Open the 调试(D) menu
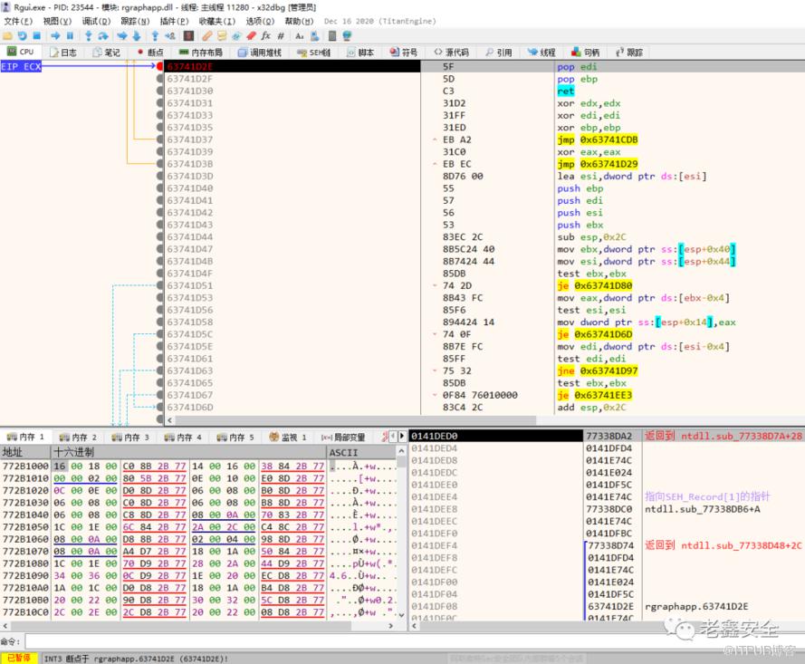Image resolution: width=805 pixels, height=664 pixels. click(96, 21)
